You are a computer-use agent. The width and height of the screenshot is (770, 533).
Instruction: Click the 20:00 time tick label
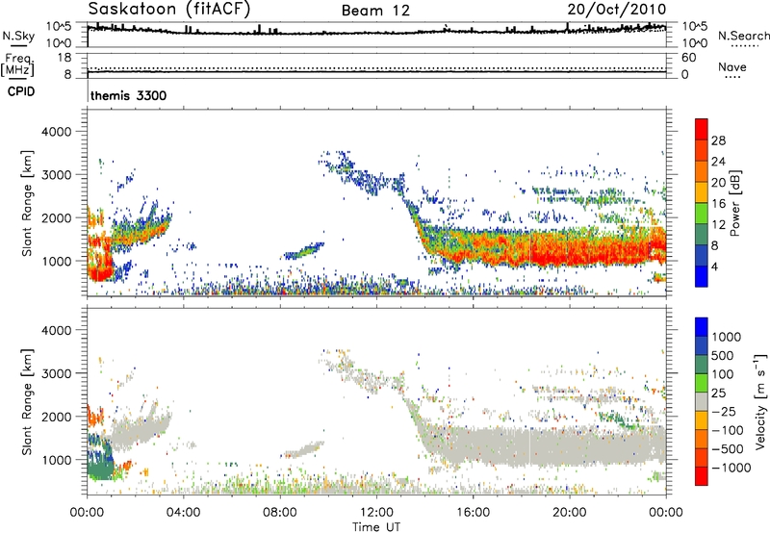click(x=570, y=513)
